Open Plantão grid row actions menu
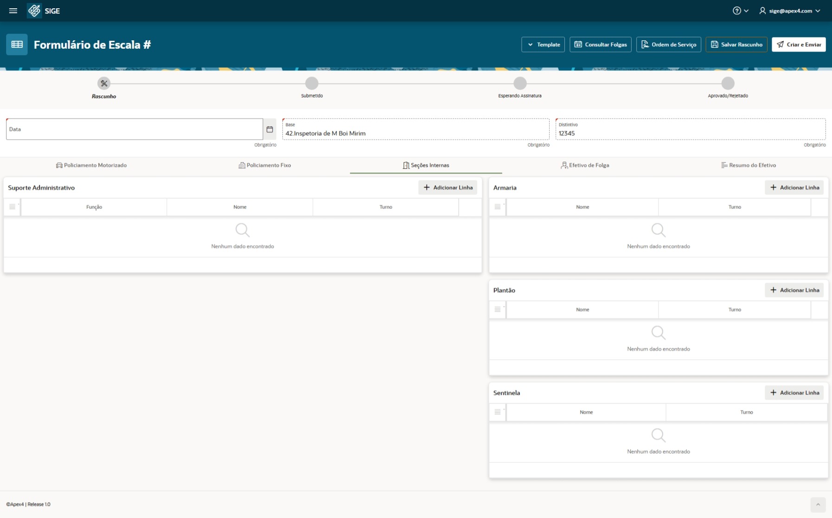832x518 pixels. (x=498, y=310)
